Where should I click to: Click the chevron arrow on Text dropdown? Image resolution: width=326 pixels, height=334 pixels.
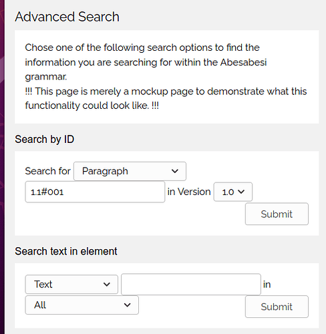pyautogui.click(x=107, y=285)
